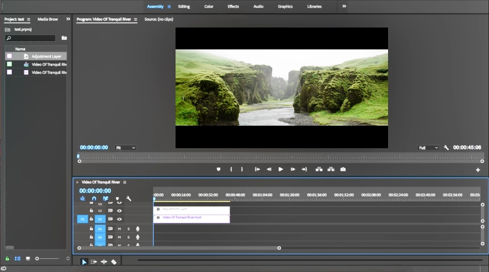The width and height of the screenshot is (489, 272).
Task: Open the timeline sequence panel menu
Action: click(x=124, y=183)
